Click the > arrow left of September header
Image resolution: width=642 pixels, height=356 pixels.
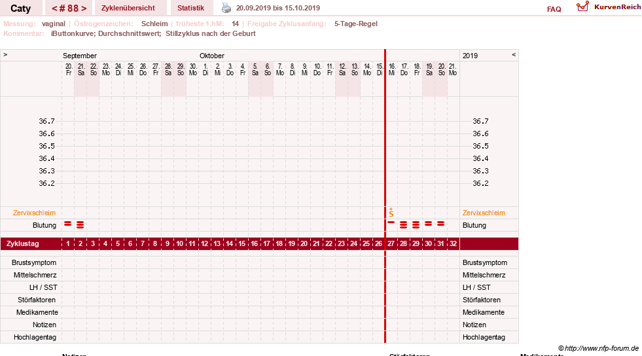click(x=5, y=54)
